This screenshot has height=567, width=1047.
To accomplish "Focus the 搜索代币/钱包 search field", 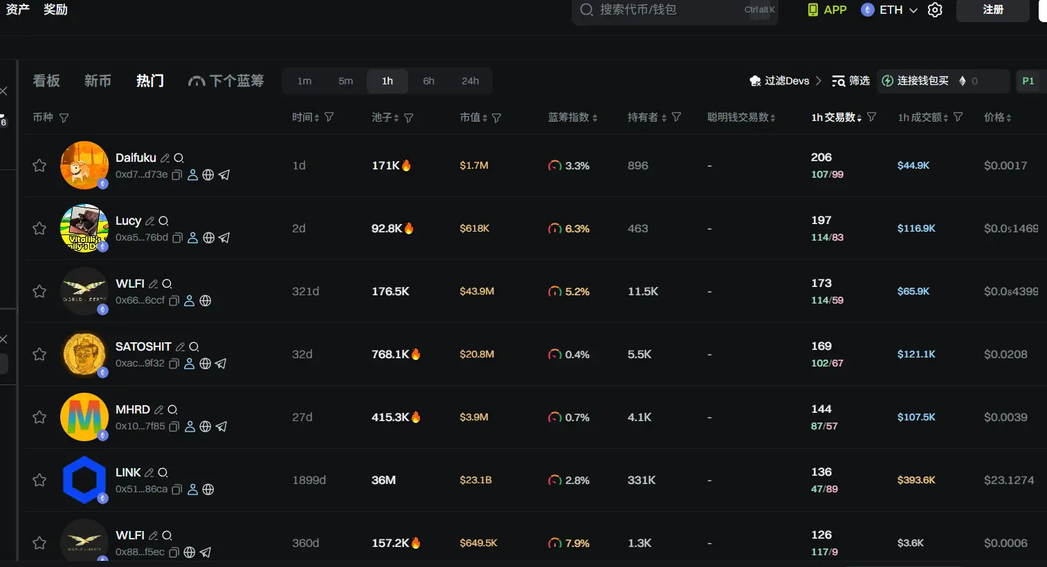I will (675, 10).
